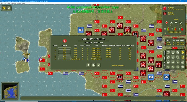Open the REPORTS side tab

(165, 65)
